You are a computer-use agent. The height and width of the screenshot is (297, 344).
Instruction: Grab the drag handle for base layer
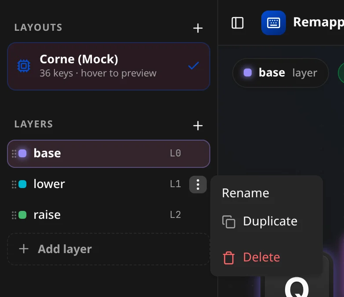coord(14,154)
